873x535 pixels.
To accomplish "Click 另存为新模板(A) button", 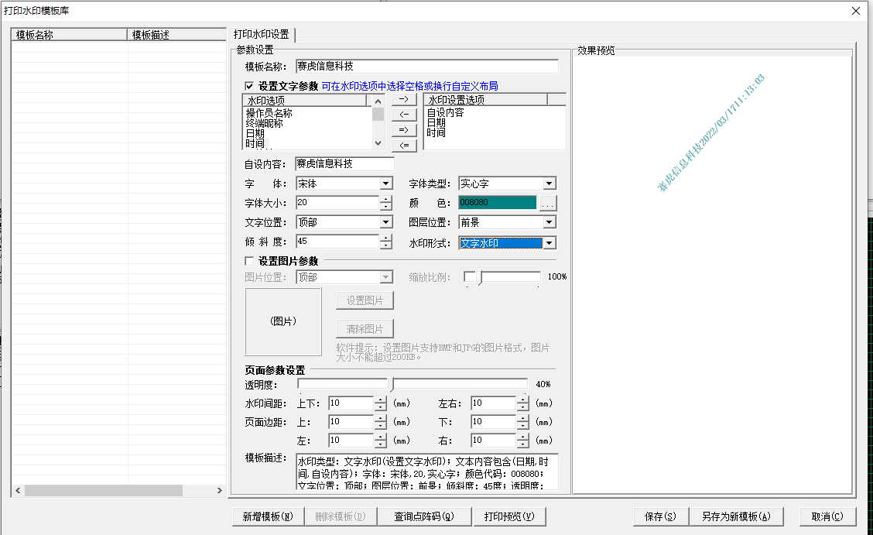I will pos(736,516).
